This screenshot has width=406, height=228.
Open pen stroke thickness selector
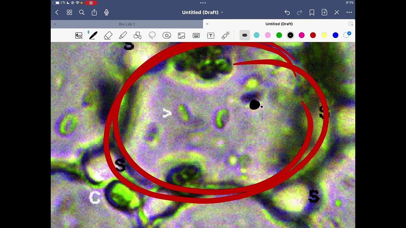tap(245, 35)
